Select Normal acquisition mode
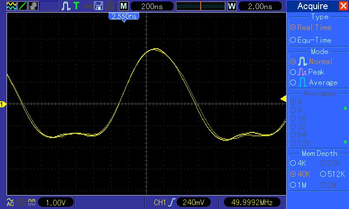 (311, 61)
